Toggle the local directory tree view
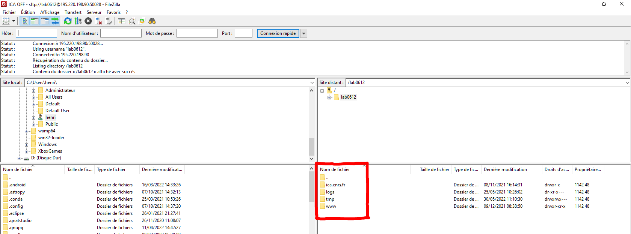Image resolution: width=631 pixels, height=234 pixels. click(35, 21)
